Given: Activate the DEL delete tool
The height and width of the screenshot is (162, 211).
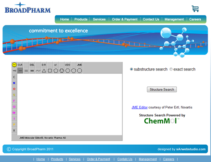Looking at the screenshot, I should tap(32, 65).
